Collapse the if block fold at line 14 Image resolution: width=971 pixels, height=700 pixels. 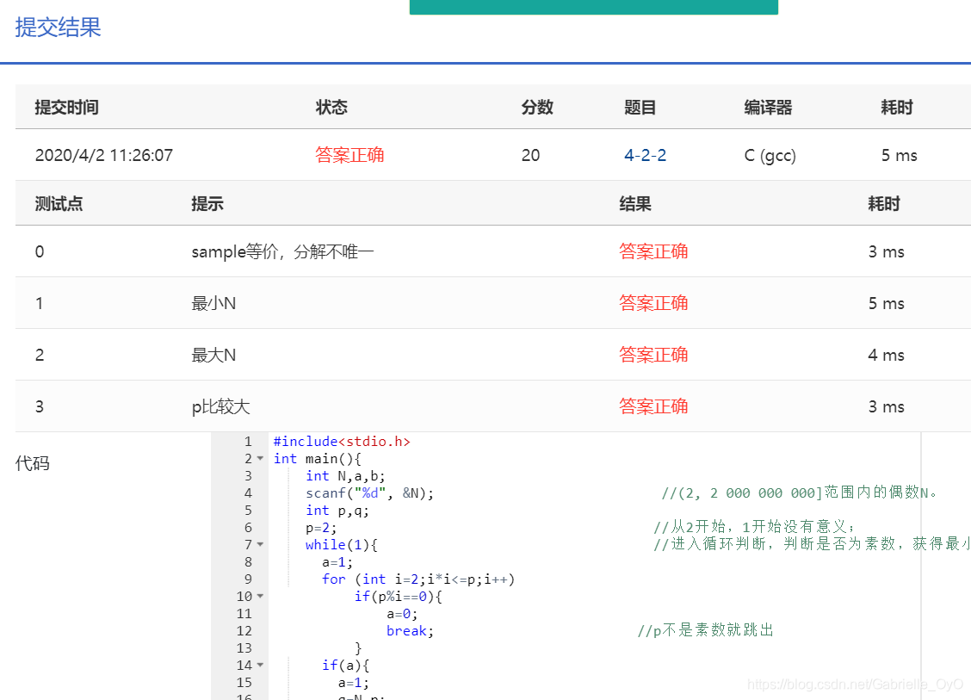(x=259, y=665)
